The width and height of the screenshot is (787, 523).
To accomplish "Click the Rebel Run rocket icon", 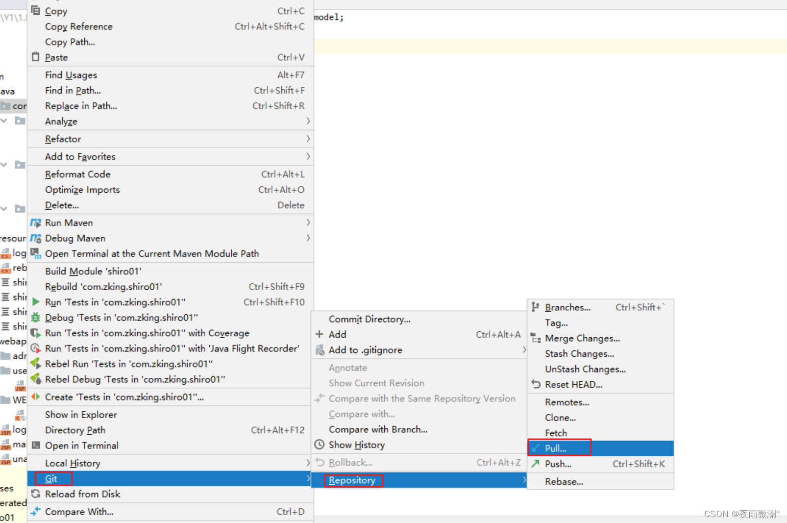I will click(x=35, y=364).
